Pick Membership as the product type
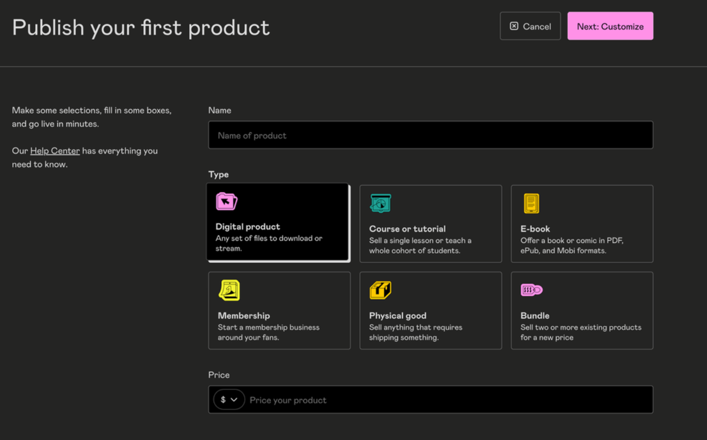707x440 pixels. point(279,310)
